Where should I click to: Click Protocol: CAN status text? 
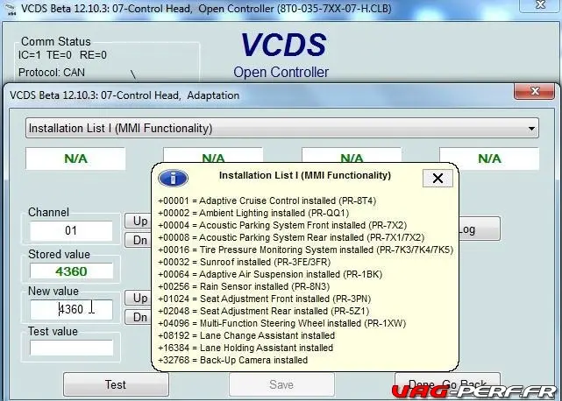pos(52,73)
